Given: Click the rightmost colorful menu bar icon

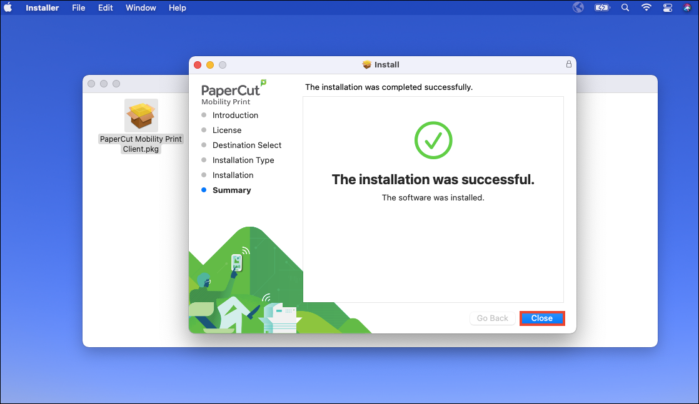Looking at the screenshot, I should pyautogui.click(x=687, y=7).
